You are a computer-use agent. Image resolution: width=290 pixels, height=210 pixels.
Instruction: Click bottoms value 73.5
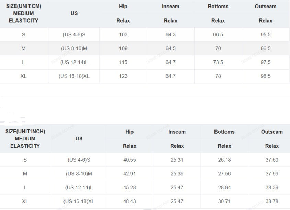pos(218,62)
